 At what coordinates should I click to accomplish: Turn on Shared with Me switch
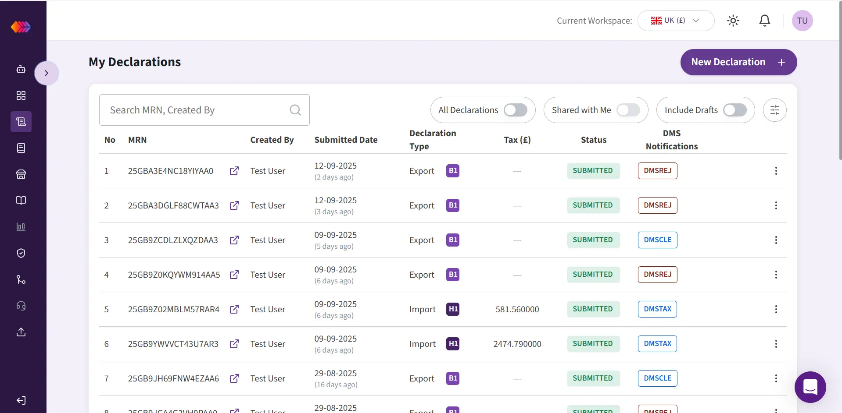[x=628, y=110]
